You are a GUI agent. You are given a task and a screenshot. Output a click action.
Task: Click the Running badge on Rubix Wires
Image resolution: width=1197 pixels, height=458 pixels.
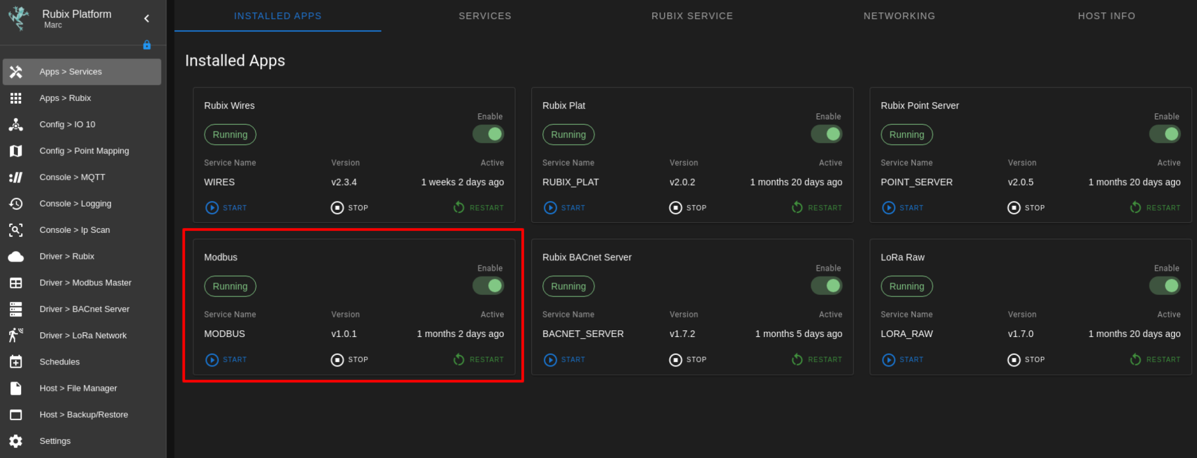(230, 135)
